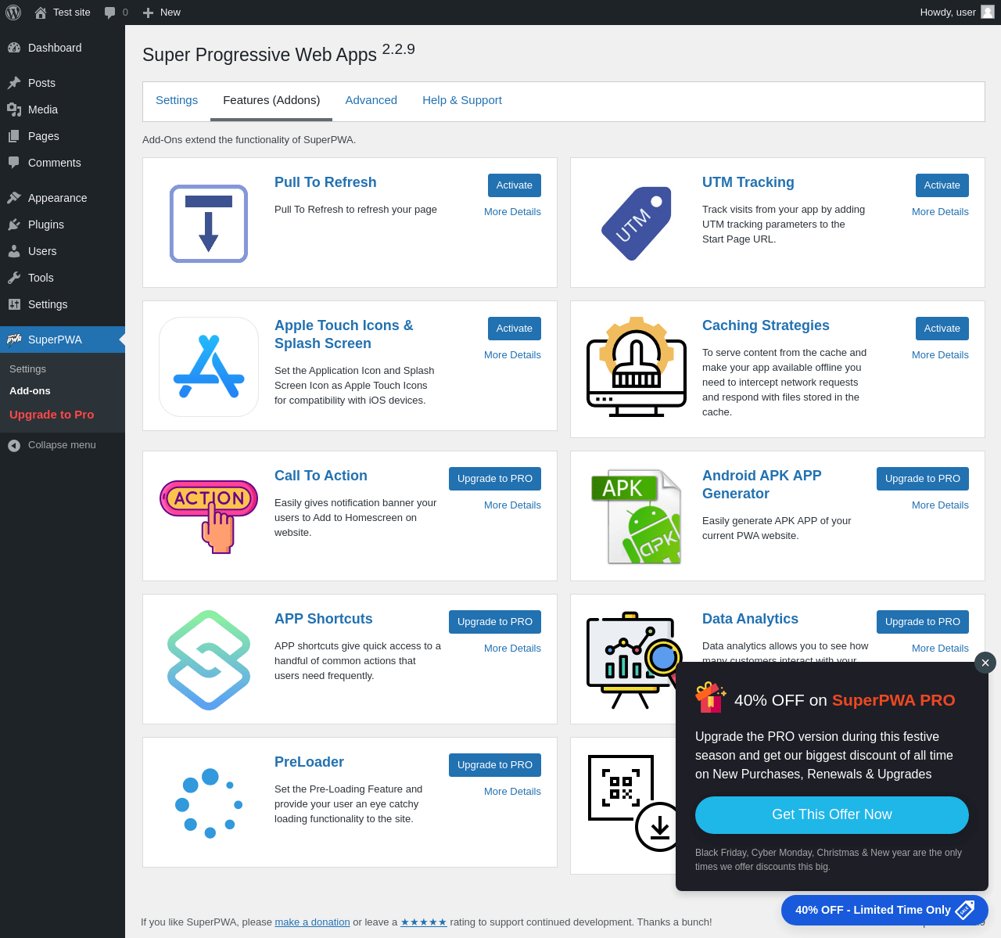The width and height of the screenshot is (1001, 938).
Task: Click the PreLoader spinner dots icon
Action: pos(209,803)
